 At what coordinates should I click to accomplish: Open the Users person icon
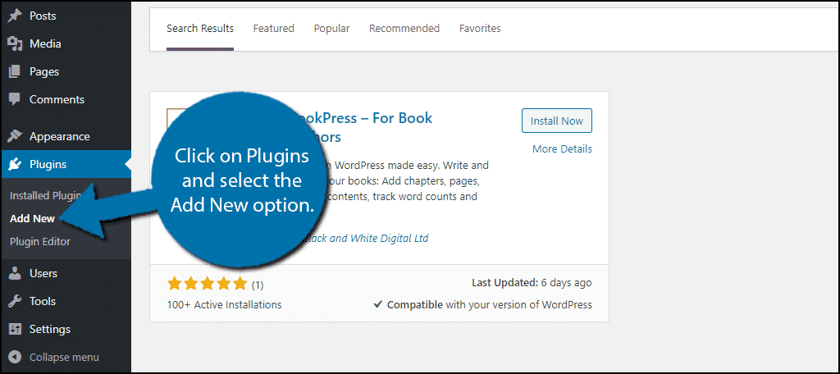pyautogui.click(x=15, y=273)
